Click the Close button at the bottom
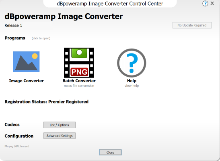The width and height of the screenshot is (220, 161). pyautogui.click(x=111, y=152)
